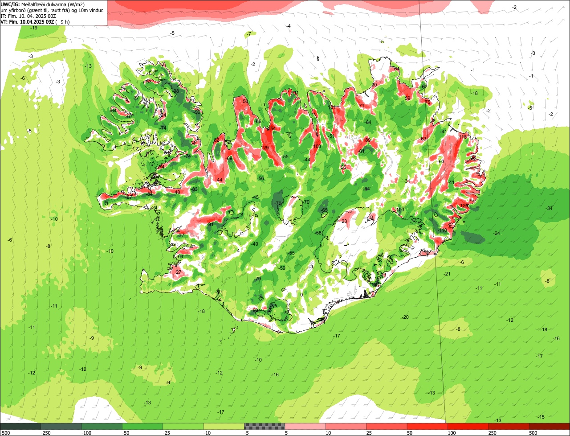Click the '250' legend scale label
This screenshot has width=570, height=436.
coord(493,433)
